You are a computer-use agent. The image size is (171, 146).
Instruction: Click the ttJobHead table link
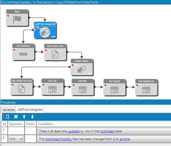[107, 131]
